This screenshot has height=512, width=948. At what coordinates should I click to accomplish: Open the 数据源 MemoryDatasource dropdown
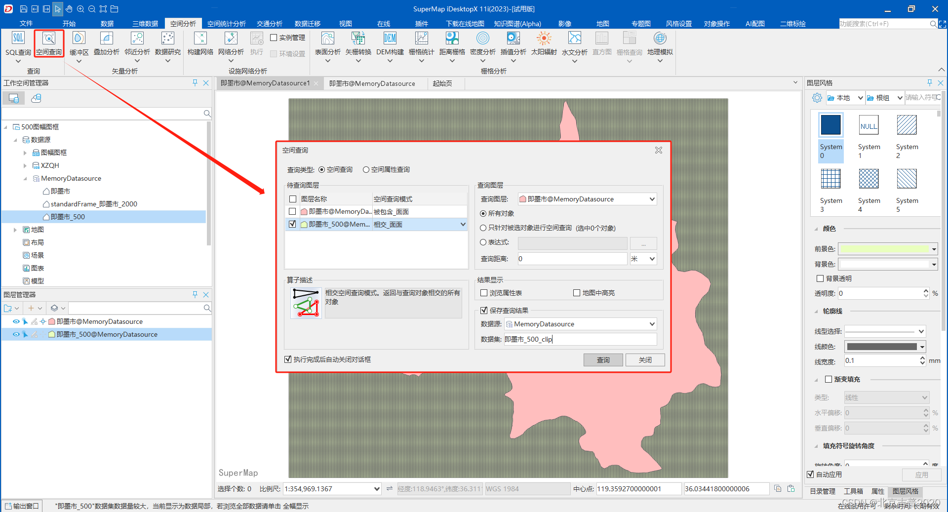[x=580, y=324]
